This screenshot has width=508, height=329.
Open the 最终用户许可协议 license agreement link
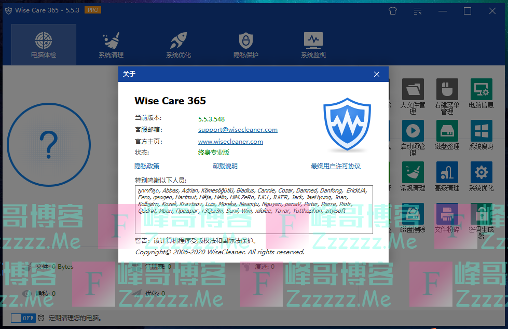coord(335,166)
